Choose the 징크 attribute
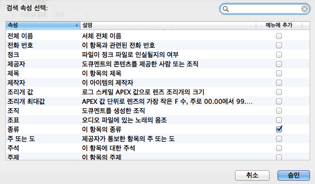The height and width of the screenshot is (184, 315). pos(13,55)
